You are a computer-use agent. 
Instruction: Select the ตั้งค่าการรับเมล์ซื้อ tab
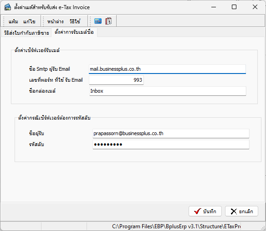(74, 32)
